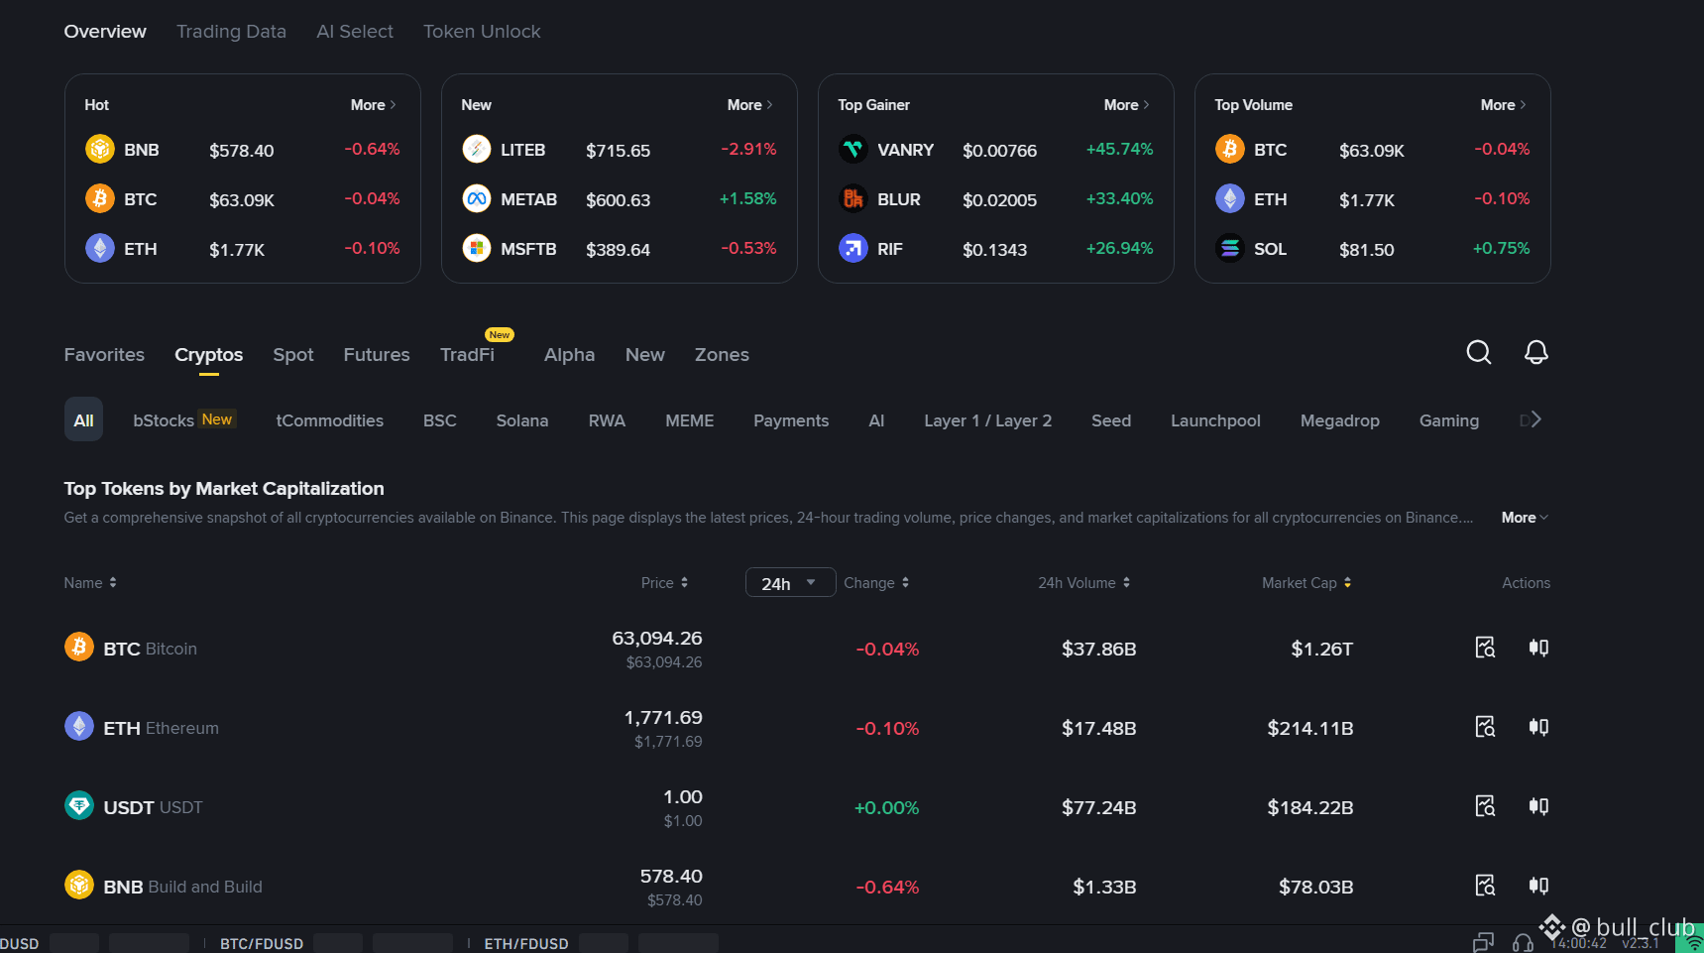Sort table by Market Cap column

pyautogui.click(x=1306, y=583)
